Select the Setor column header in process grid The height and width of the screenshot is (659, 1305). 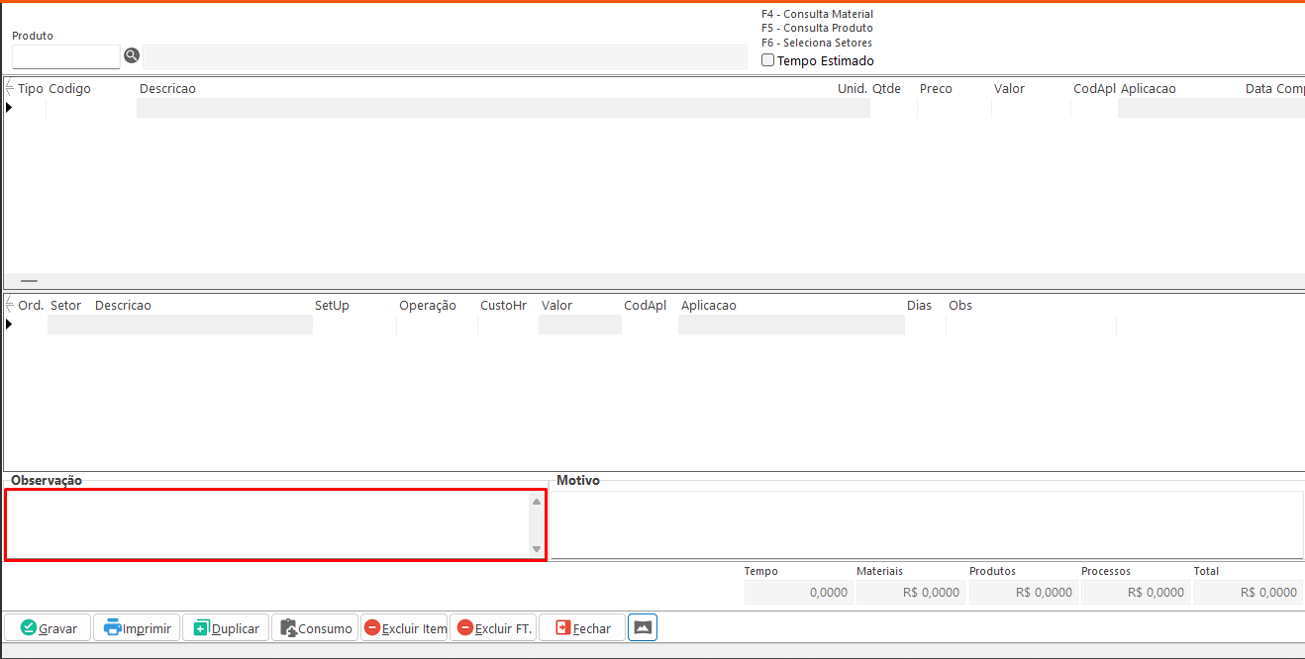click(66, 306)
